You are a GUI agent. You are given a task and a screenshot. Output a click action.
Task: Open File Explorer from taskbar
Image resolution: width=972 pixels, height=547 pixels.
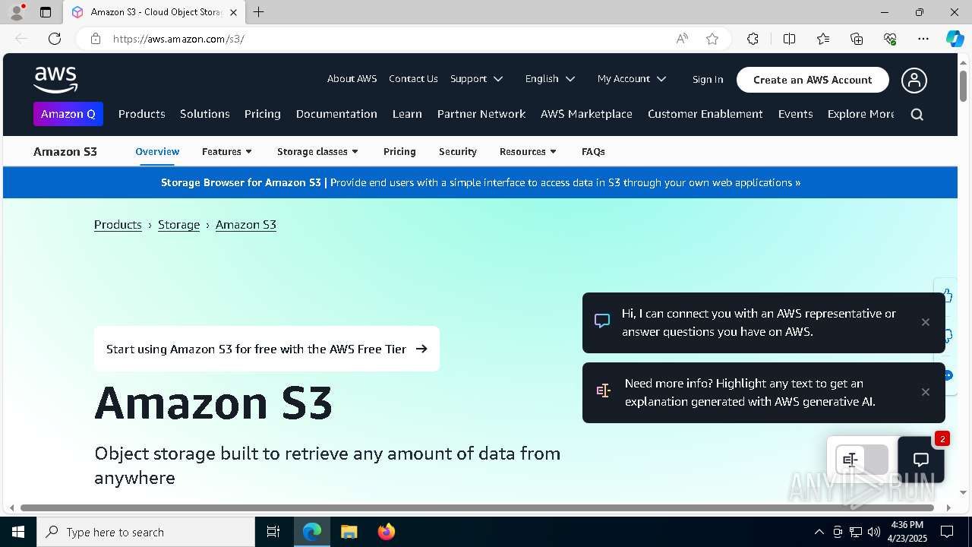click(x=349, y=532)
